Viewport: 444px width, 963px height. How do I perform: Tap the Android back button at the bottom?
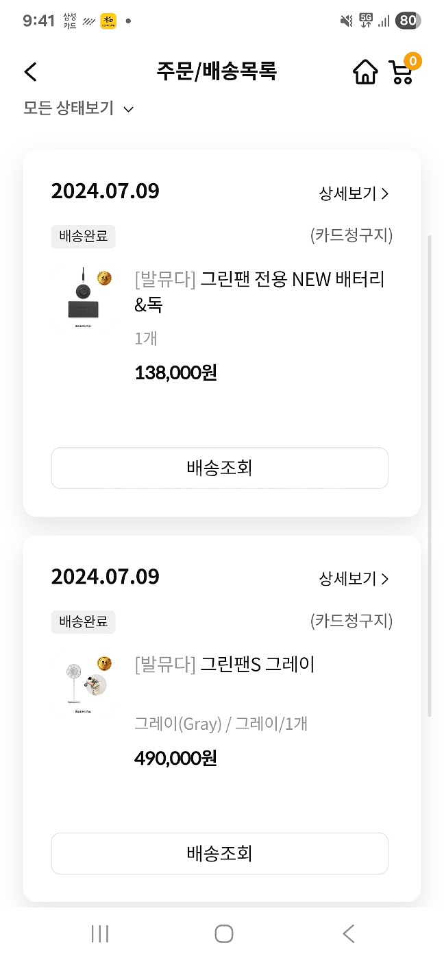pos(348,934)
